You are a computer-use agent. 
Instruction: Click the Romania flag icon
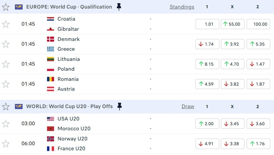coord(50,79)
